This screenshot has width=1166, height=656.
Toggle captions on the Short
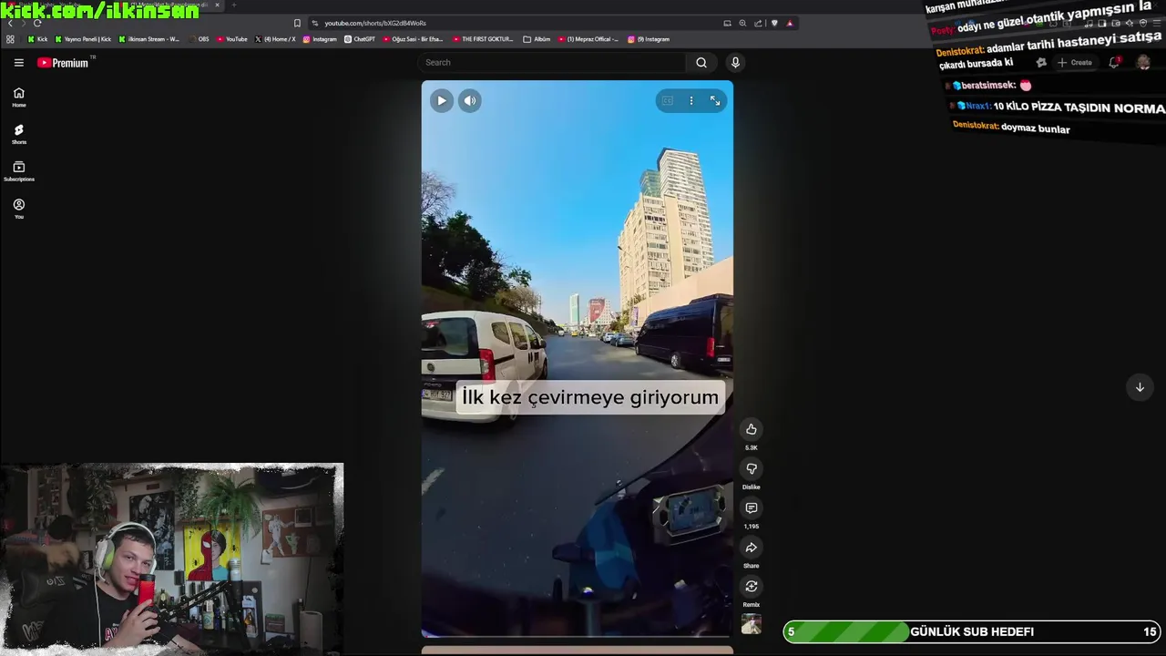tap(668, 100)
